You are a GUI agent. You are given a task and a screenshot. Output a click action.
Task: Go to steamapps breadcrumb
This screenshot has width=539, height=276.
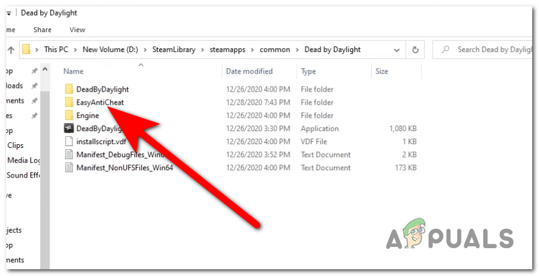(x=227, y=50)
